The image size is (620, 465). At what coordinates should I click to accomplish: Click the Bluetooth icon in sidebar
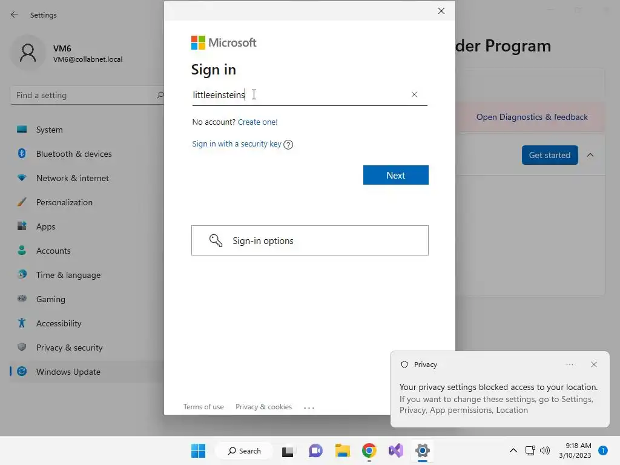tap(22, 153)
